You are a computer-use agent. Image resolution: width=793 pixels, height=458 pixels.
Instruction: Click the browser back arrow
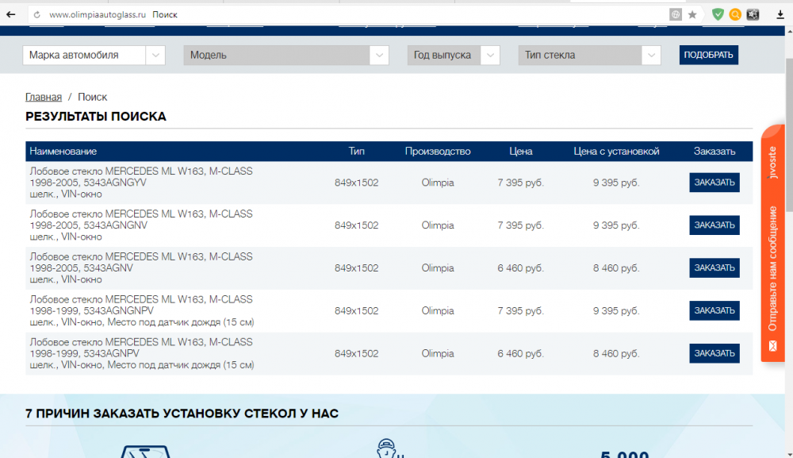click(11, 14)
